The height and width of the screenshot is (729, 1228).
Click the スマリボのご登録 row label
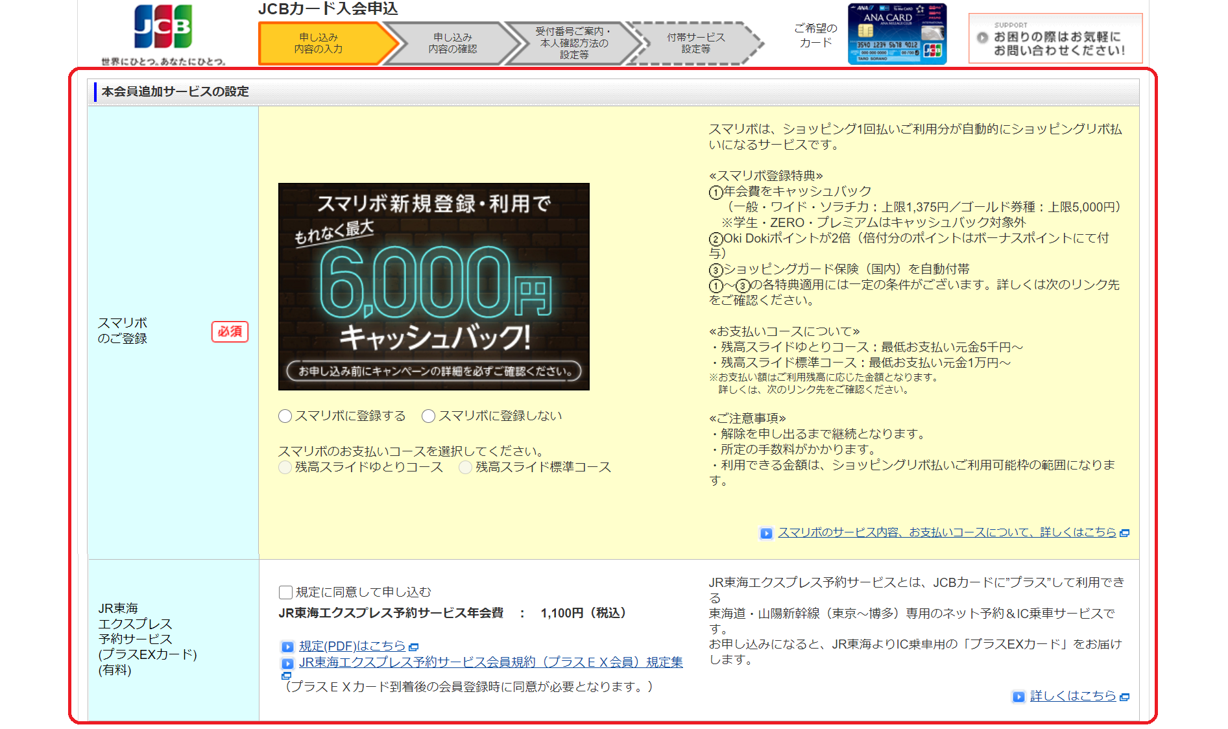point(123,331)
